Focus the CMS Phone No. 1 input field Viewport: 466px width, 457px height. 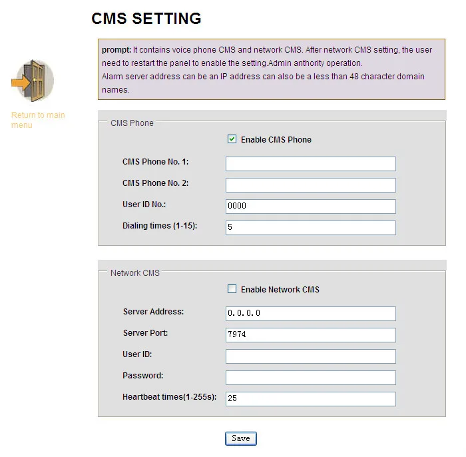click(x=311, y=164)
